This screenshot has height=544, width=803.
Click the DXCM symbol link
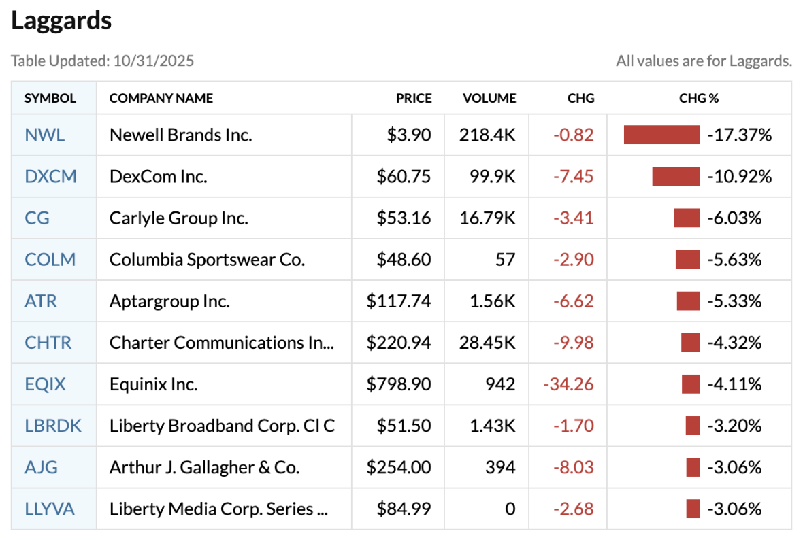tap(50, 177)
